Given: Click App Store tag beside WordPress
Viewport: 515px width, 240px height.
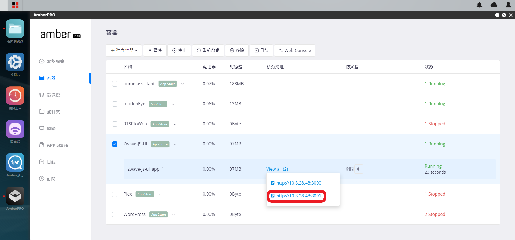Looking at the screenshot, I should [x=159, y=215].
